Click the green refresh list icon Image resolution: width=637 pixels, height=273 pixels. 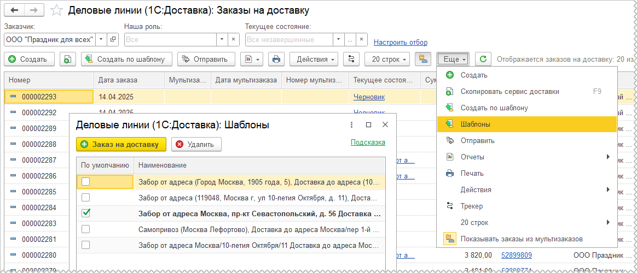click(x=483, y=59)
